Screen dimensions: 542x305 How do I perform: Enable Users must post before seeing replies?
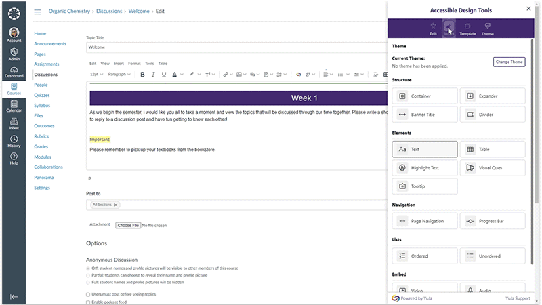pyautogui.click(x=88, y=294)
